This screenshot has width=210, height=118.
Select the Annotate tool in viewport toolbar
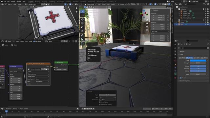pos(82,35)
